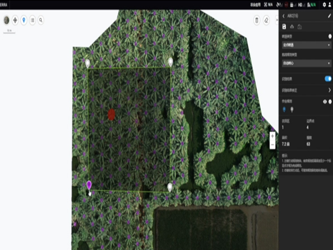
Task: Zoom in the map with plus button
Action: [273, 136]
